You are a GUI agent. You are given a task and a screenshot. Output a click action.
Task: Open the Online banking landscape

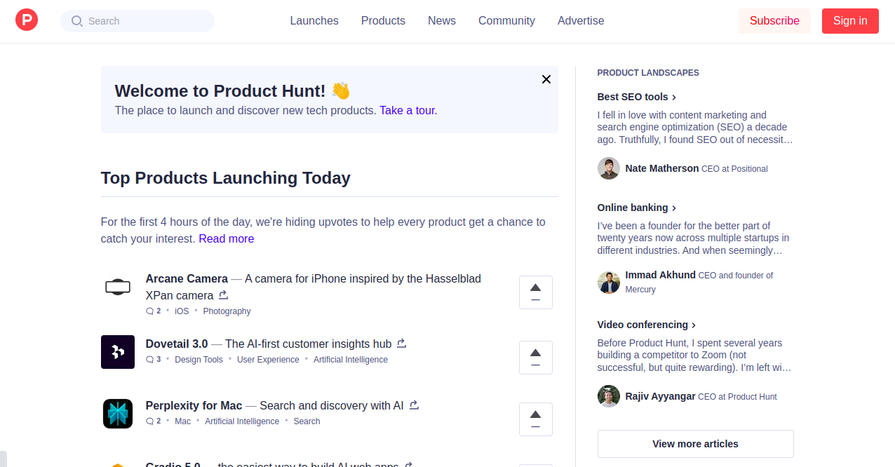tap(637, 208)
